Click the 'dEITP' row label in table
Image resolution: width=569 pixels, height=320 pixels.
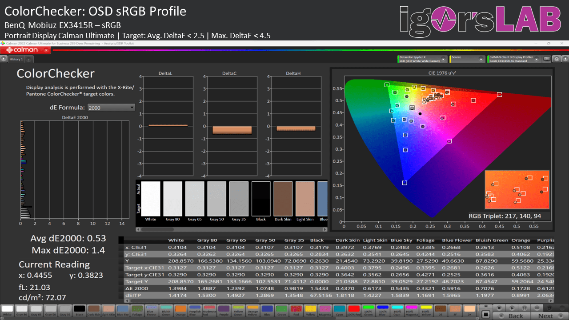click(x=132, y=295)
